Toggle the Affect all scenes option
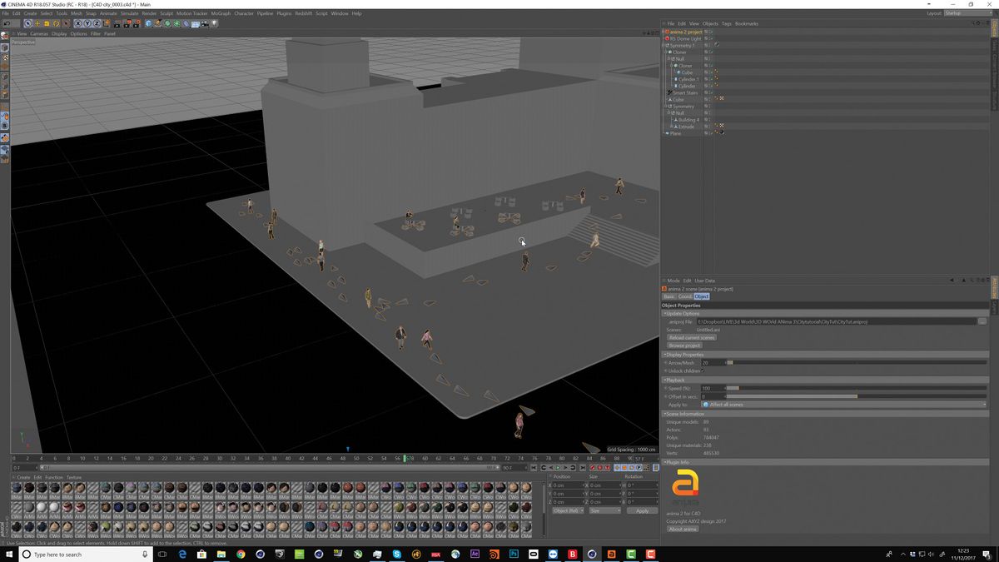The image size is (999, 562). click(x=728, y=405)
